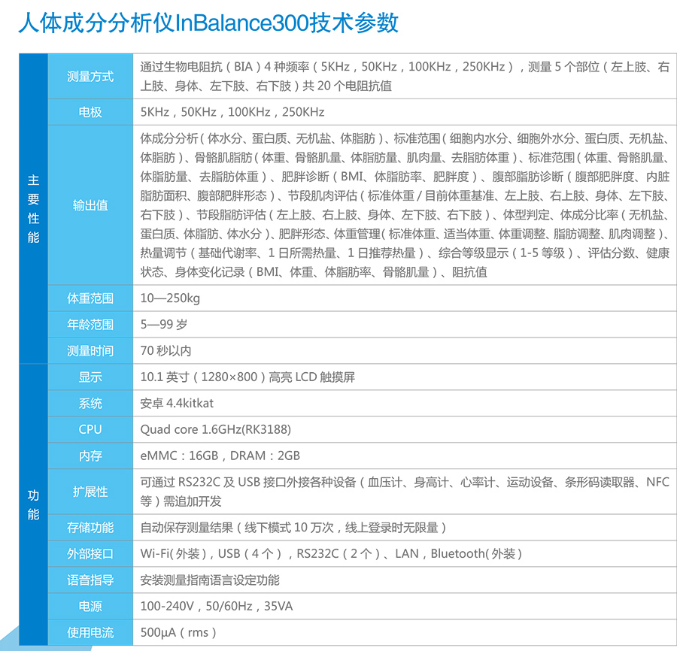Viewport: 677px width, 651px height.
Task: Click the 扩展性 row label
Action: 90,492
